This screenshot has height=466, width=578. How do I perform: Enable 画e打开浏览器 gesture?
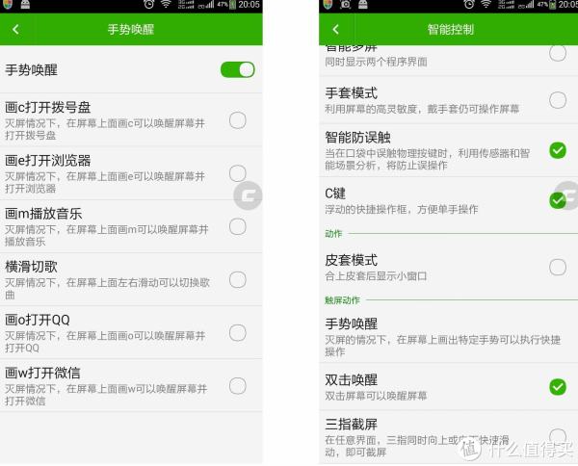[x=237, y=173]
